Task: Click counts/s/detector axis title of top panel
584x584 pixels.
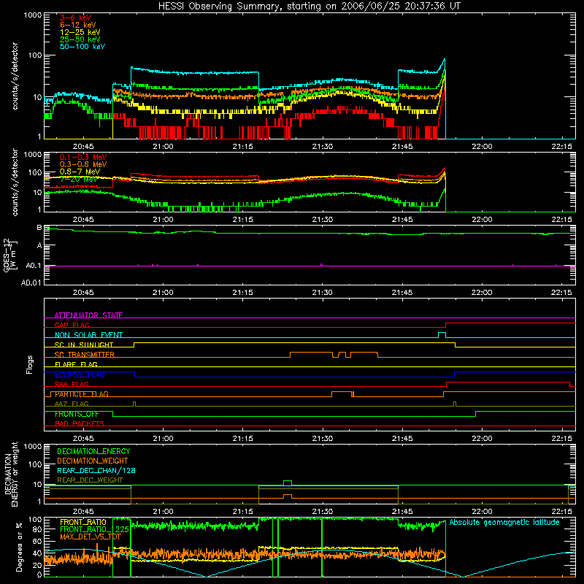Action: [15, 76]
